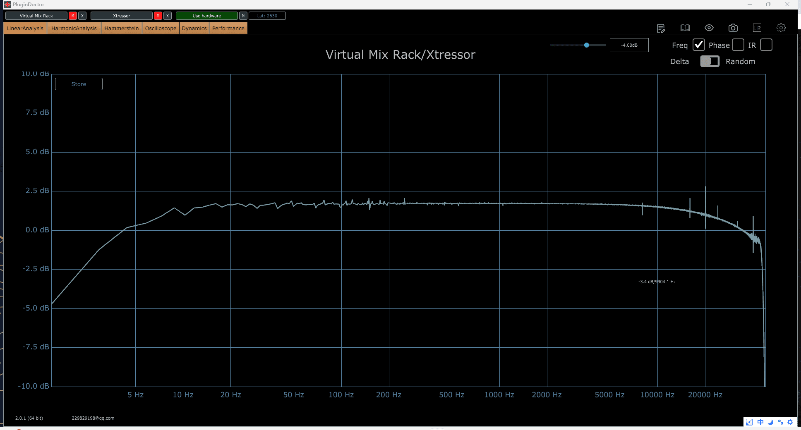Enable the IR checkbox
Image resolution: width=801 pixels, height=430 pixels.
pos(766,45)
